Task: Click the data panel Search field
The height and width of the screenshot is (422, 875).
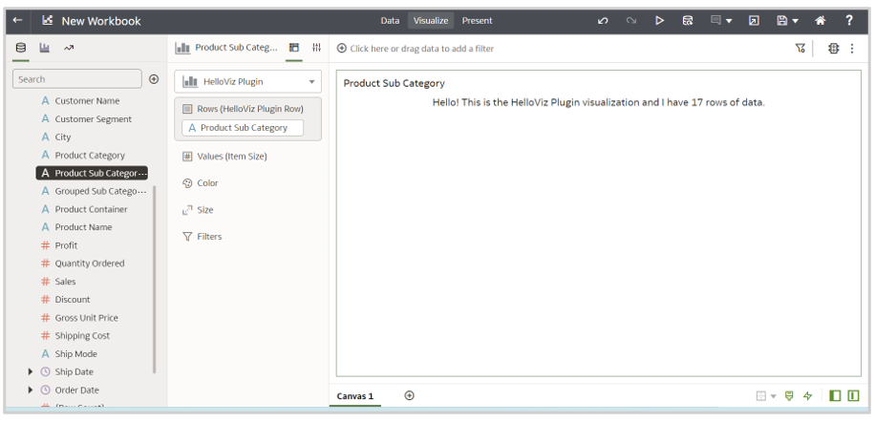Action: pyautogui.click(x=76, y=79)
